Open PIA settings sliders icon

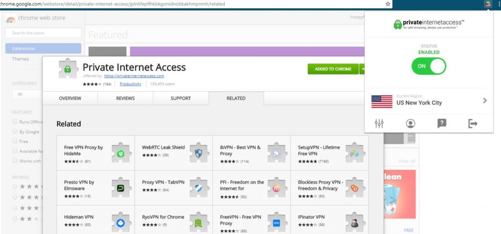379,123
